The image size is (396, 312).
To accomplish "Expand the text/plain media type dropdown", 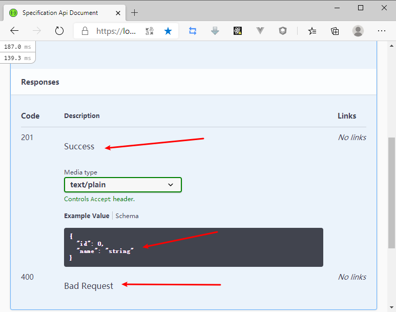I will 123,185.
